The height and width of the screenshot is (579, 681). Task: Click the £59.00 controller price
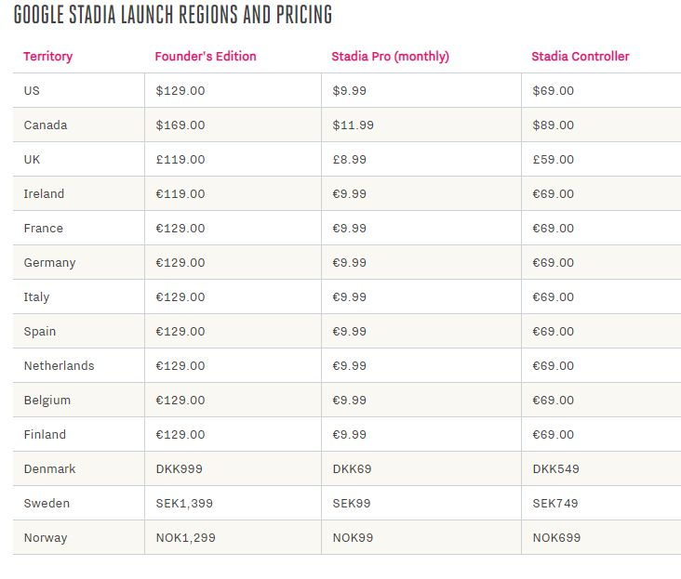coord(553,160)
